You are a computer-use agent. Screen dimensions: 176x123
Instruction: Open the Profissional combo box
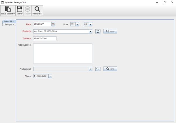[x=90, y=69]
